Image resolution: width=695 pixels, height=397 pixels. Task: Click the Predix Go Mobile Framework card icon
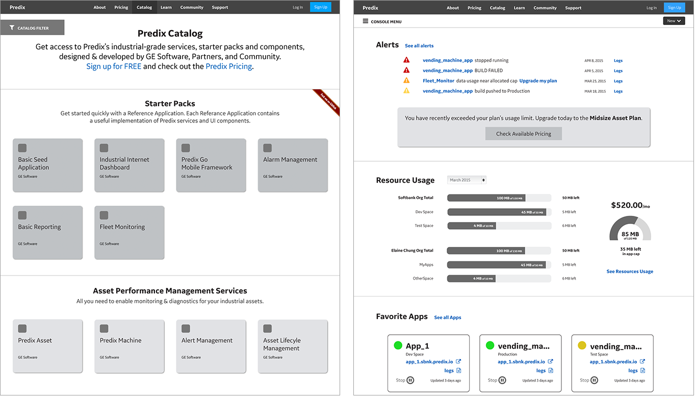coord(186,148)
